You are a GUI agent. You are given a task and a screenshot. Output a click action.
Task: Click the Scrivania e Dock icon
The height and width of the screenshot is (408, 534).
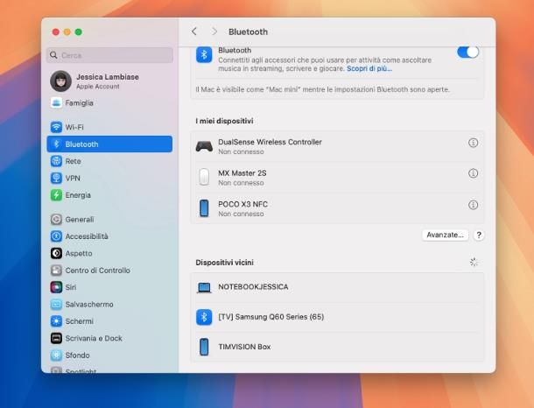(56, 338)
